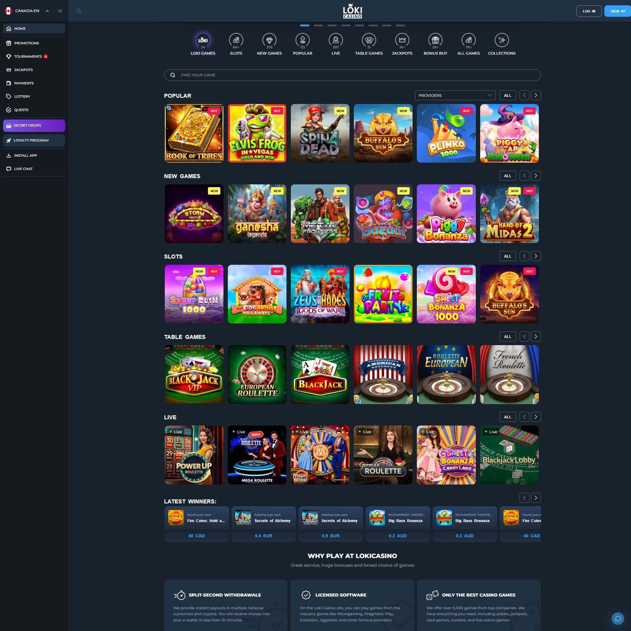
Task: Click the Sign Up button
Action: pyautogui.click(x=618, y=11)
